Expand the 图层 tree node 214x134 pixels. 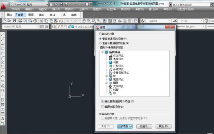click(107, 83)
